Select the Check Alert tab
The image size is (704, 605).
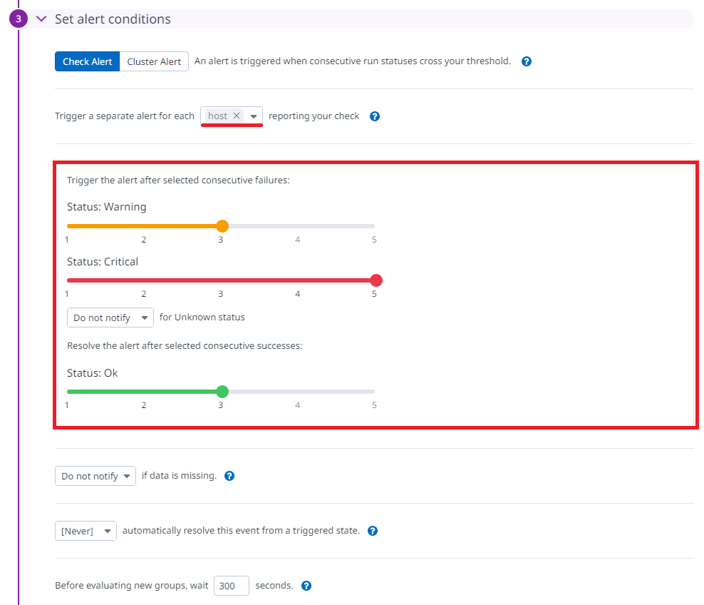tap(87, 61)
